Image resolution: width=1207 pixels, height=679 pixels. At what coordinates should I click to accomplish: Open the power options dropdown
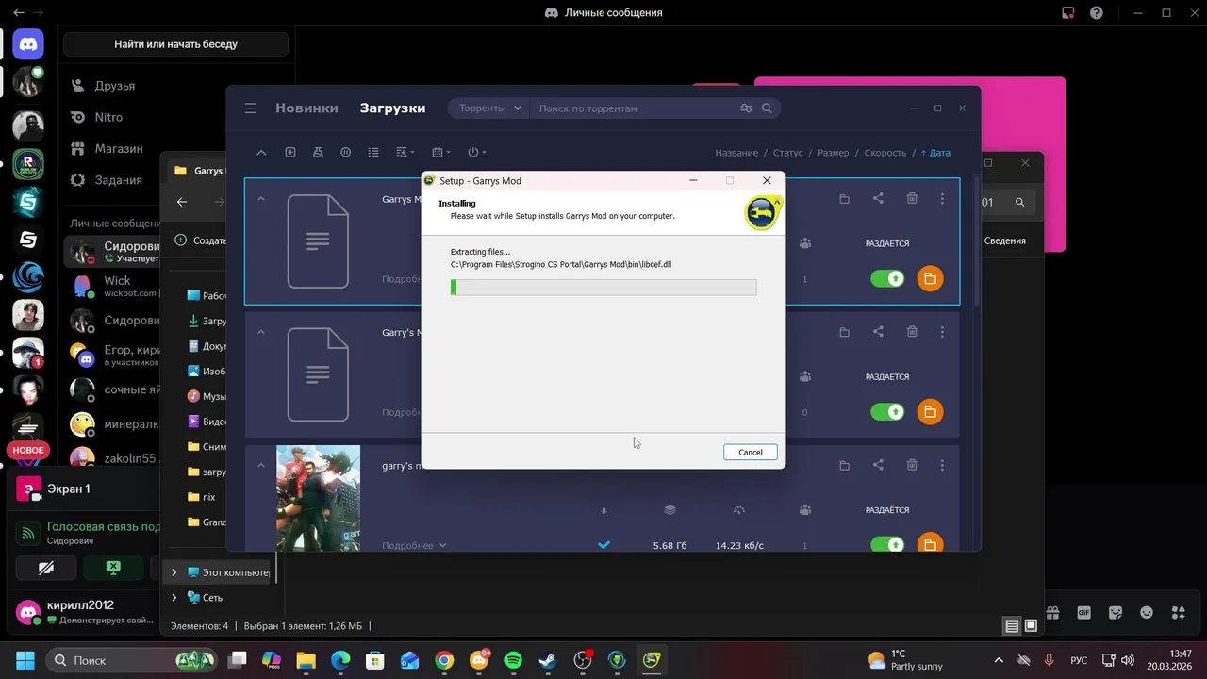pyautogui.click(x=476, y=153)
